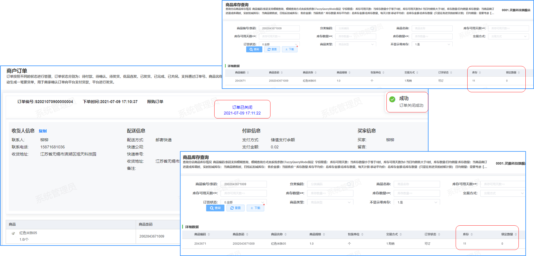Image resolution: width=534 pixels, height=256 pixels.
Task: Sort by 库存 in lower inventory window
Action: point(472,234)
